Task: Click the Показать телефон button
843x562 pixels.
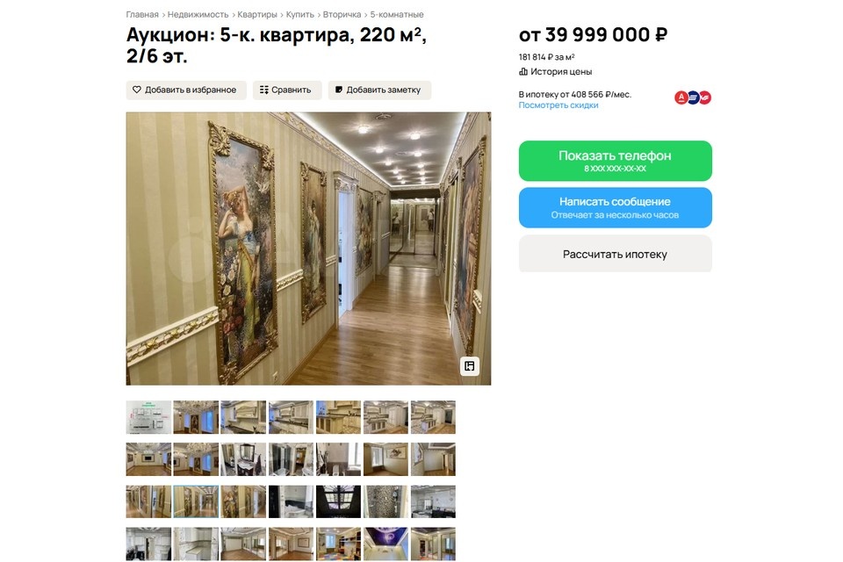Action: pos(615,161)
